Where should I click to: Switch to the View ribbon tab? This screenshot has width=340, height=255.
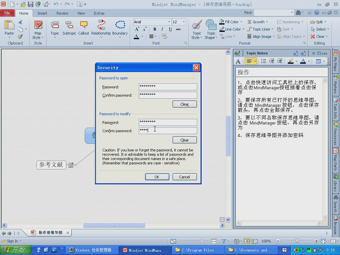[x=81, y=13]
